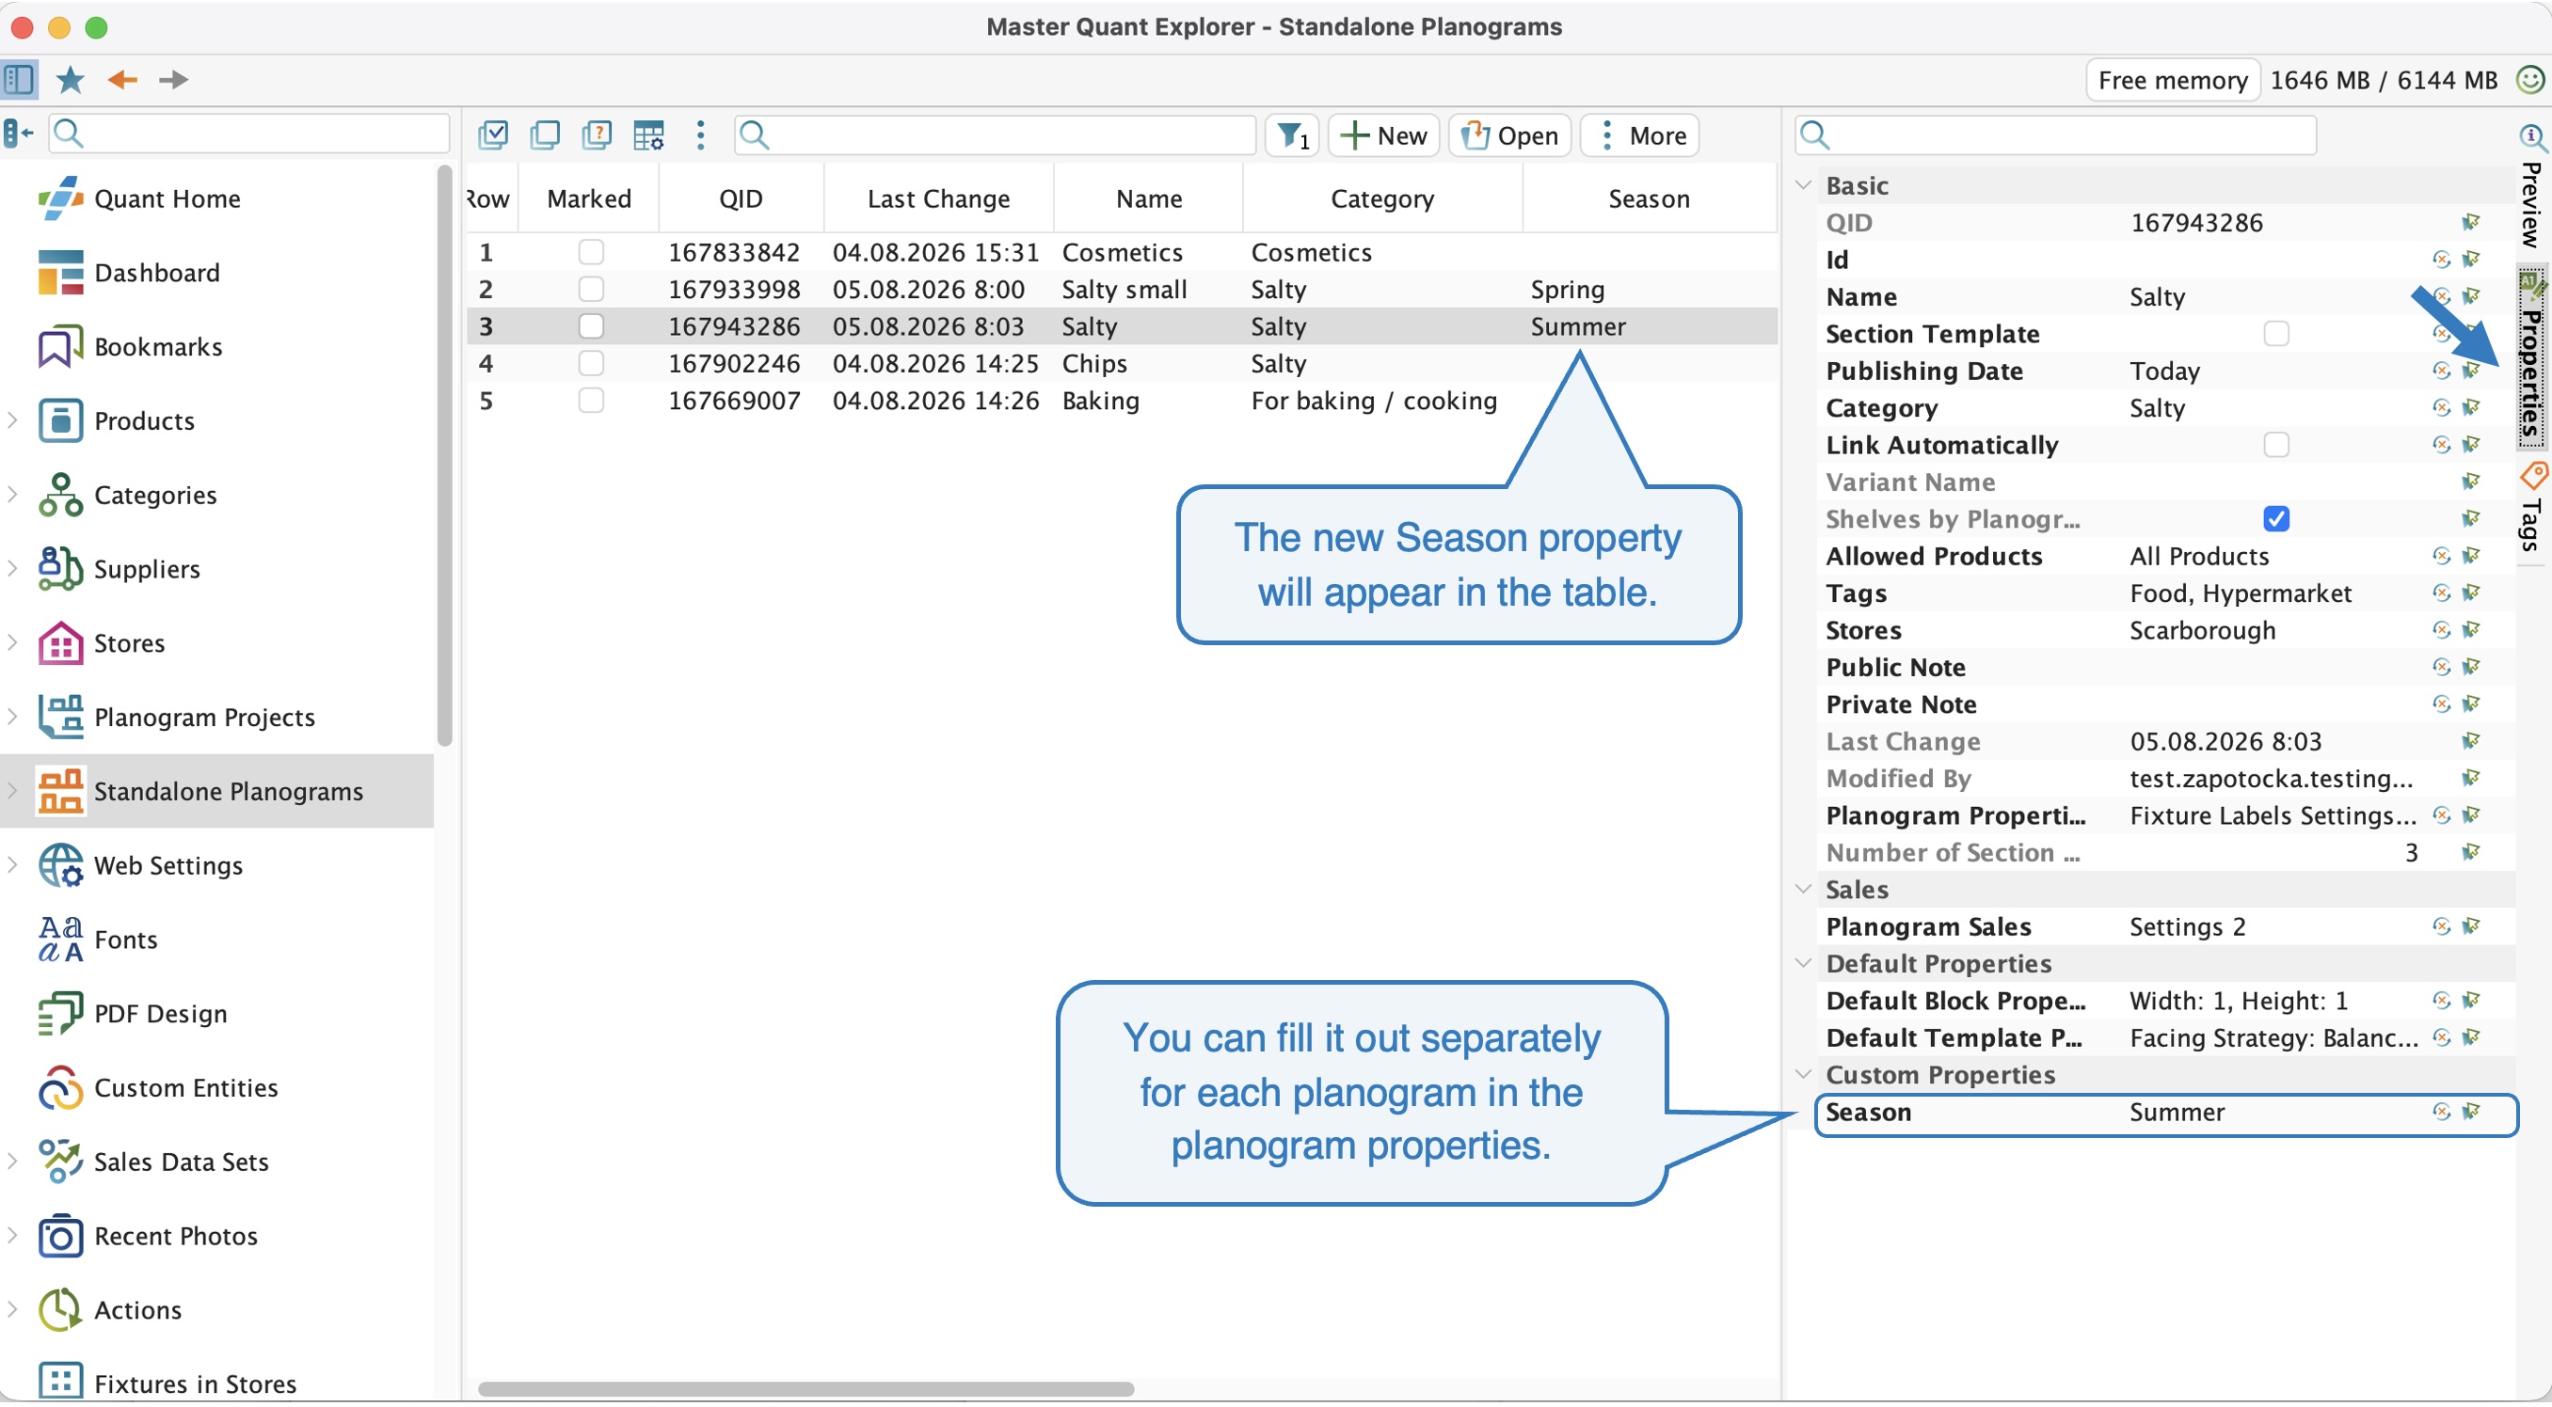The height and width of the screenshot is (1407, 2552).
Task: Click the Free memory button
Action: 2173,80
